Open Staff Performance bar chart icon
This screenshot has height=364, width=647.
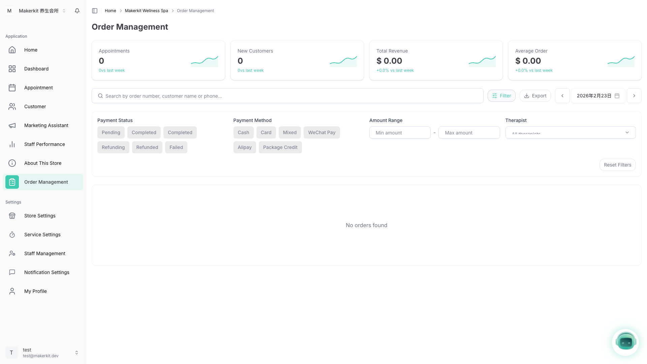12,144
